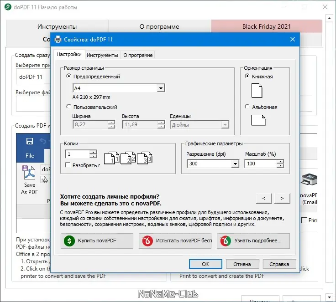The width and height of the screenshot is (336, 302).
Task: Click the Масштаб (%) value field
Action: (261, 164)
